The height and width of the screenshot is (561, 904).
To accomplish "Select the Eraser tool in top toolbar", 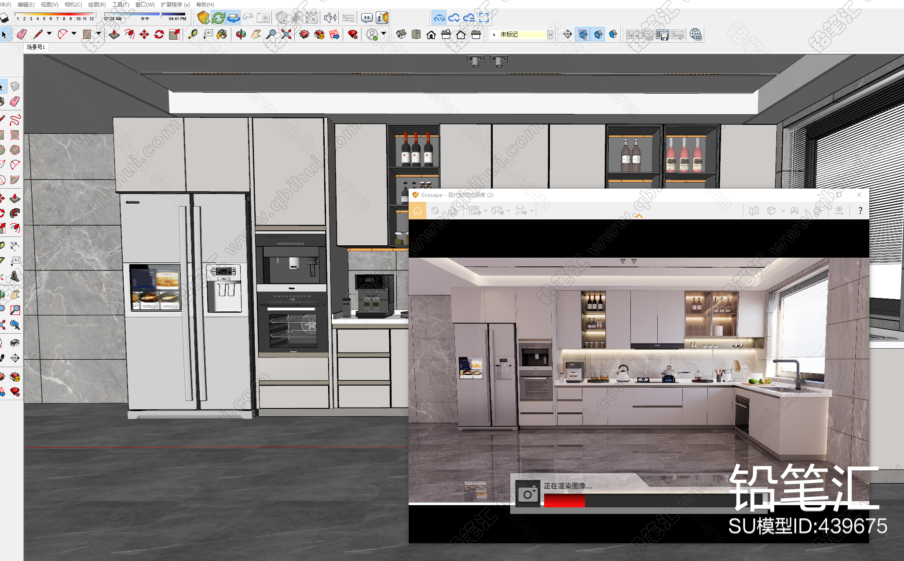I will (x=21, y=34).
